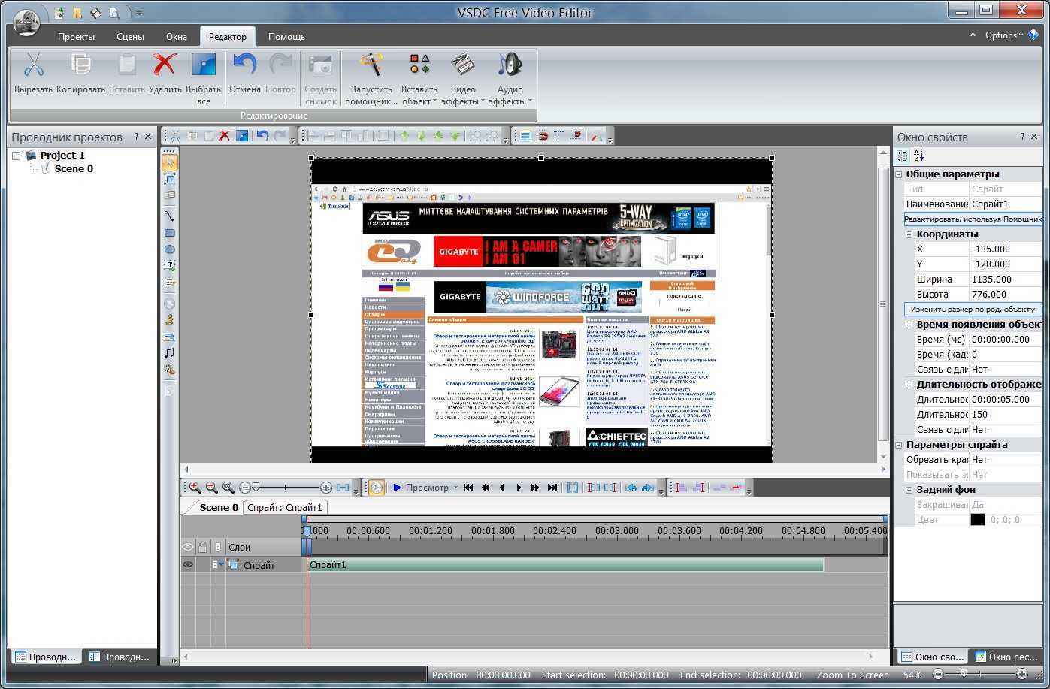Collapse the Координаты section

(x=909, y=234)
